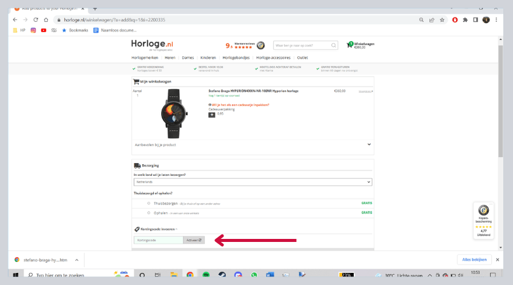The image size is (513, 285).
Task: Select the Ophalen radio option
Action: [x=148, y=213]
